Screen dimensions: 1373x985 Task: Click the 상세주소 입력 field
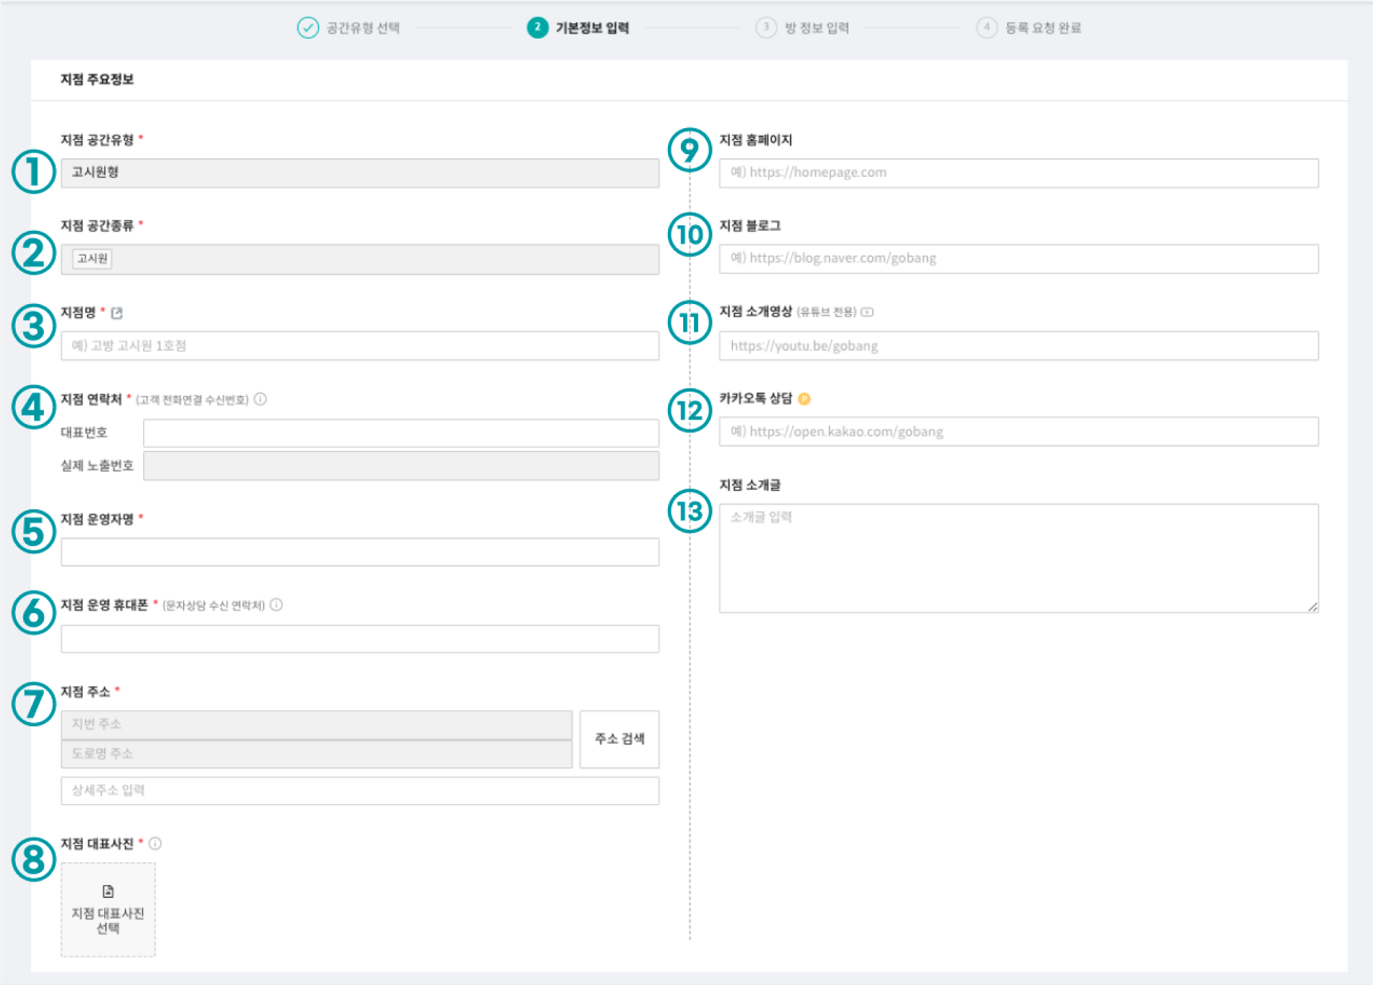click(x=359, y=790)
